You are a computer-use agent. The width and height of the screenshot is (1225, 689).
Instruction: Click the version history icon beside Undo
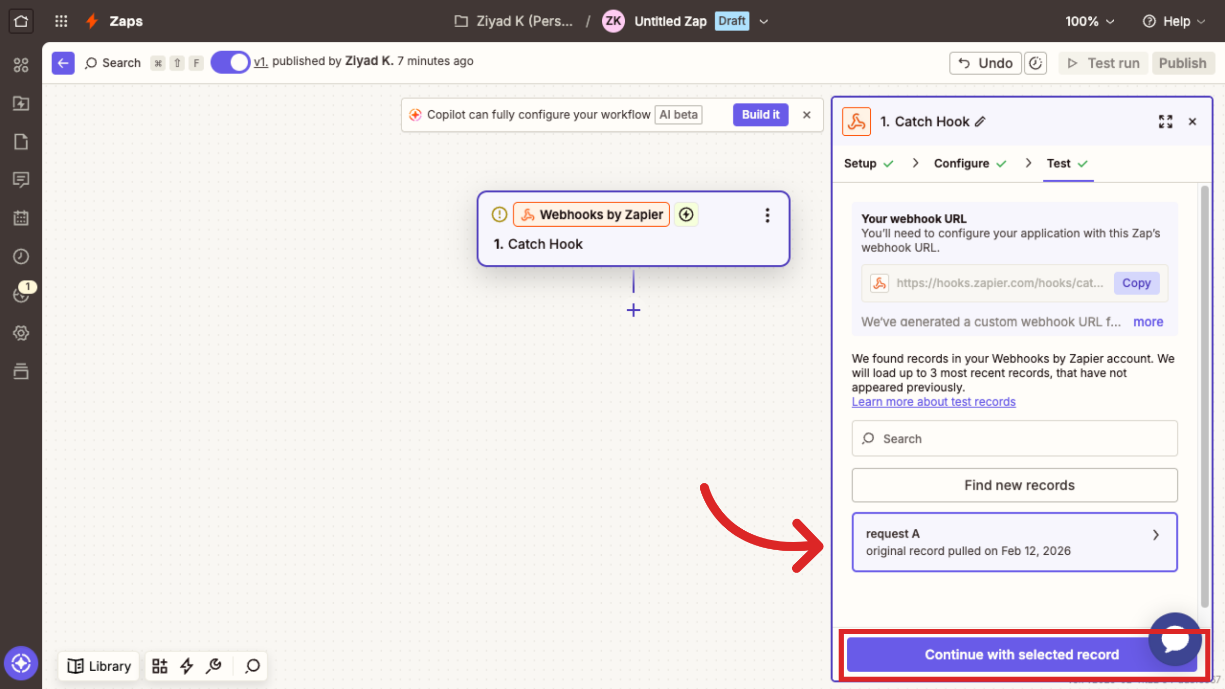[x=1035, y=63]
